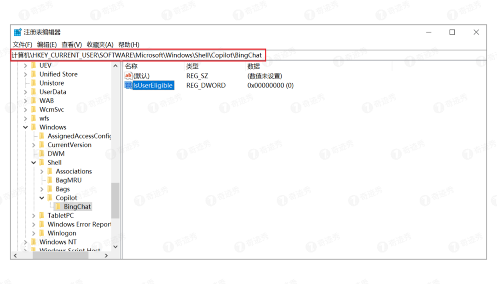Select the wfs folder icon
The width and height of the screenshot is (497, 284).
coord(34,118)
